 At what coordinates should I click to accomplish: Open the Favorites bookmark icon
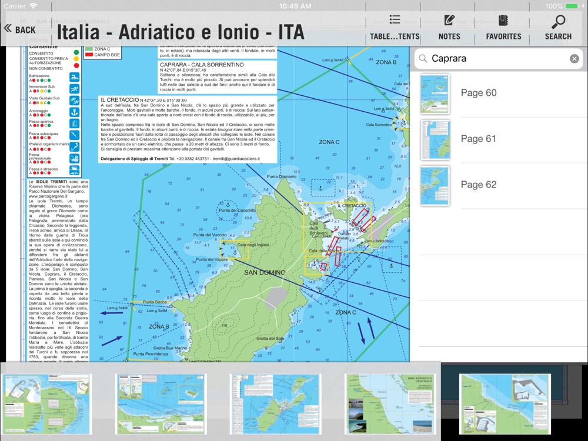point(503,26)
